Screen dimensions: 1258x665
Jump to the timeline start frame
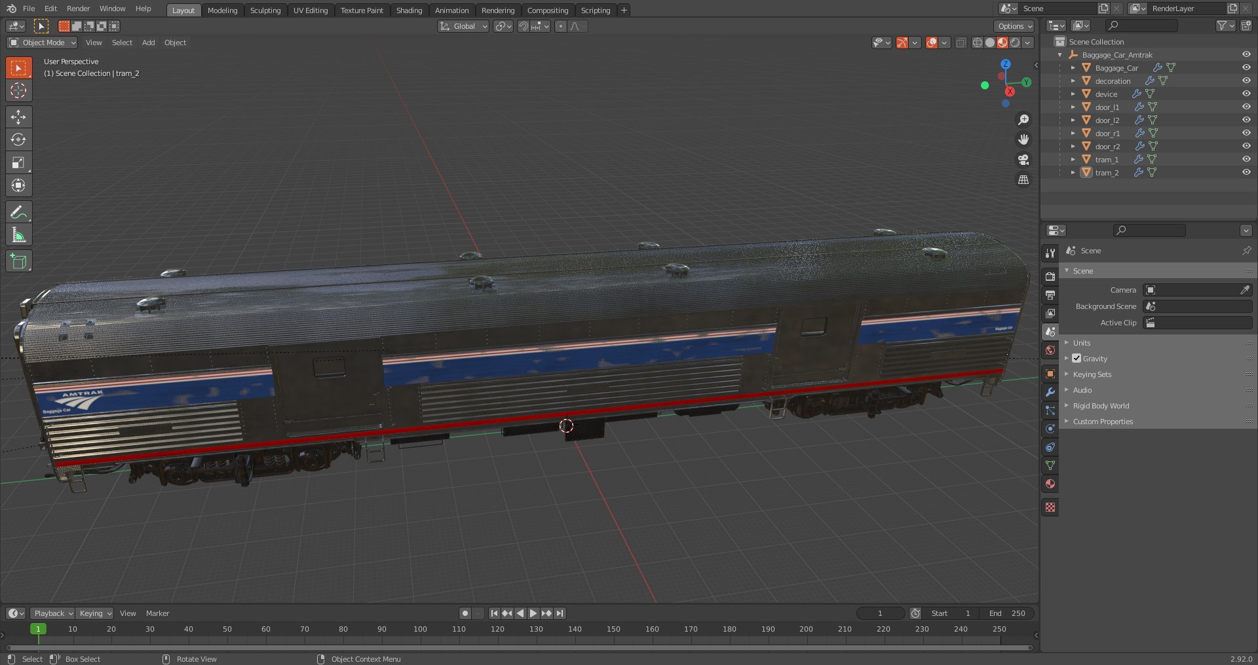tap(494, 613)
